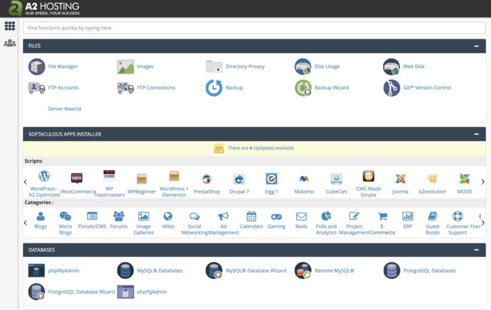This screenshot has height=310, width=491.
Task: Open the Customer Support category
Action: pyautogui.click(x=457, y=223)
